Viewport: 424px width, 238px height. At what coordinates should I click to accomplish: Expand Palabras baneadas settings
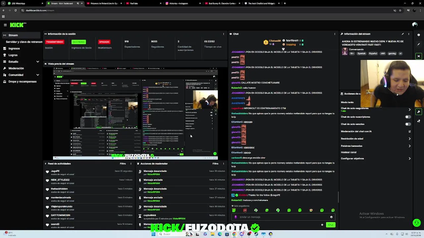coord(409,146)
